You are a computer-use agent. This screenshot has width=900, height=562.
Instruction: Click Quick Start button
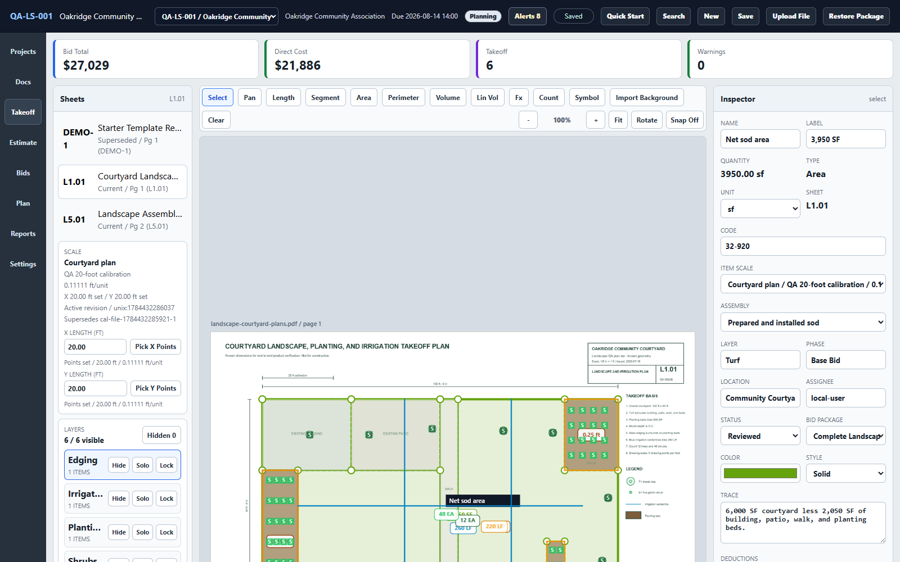625,16
